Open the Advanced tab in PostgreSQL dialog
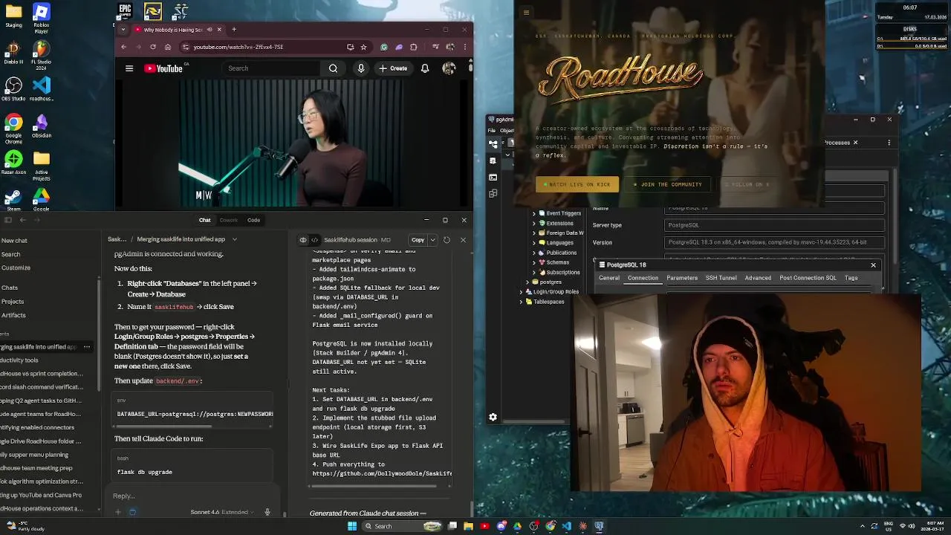951x535 pixels. pyautogui.click(x=758, y=278)
